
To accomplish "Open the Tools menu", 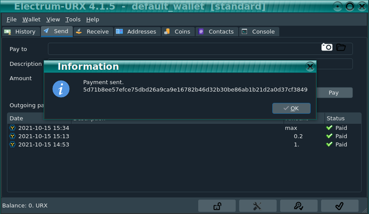I will (x=73, y=20).
